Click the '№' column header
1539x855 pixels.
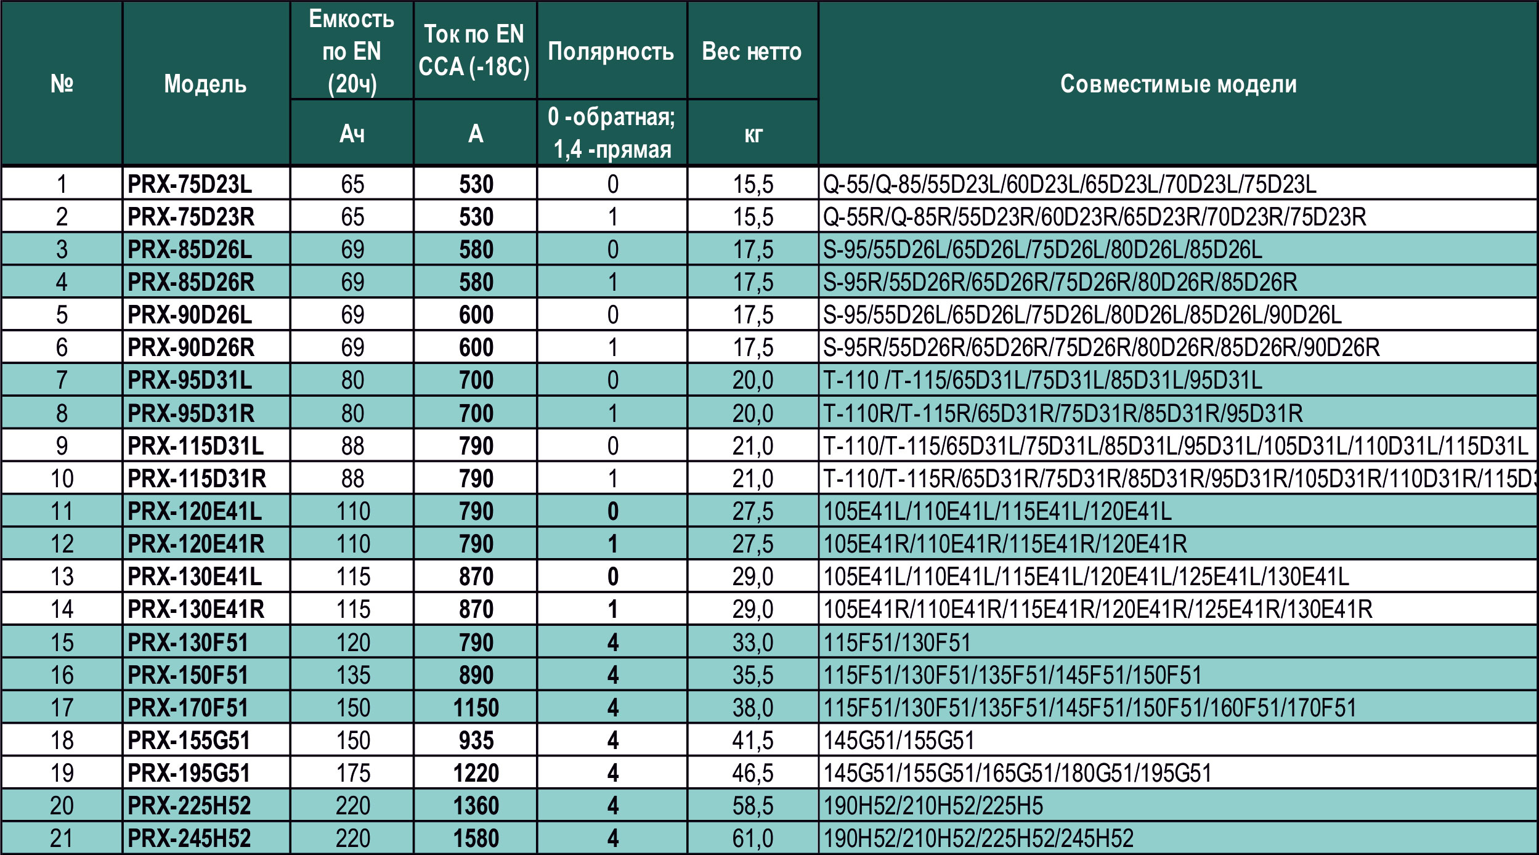(x=62, y=83)
